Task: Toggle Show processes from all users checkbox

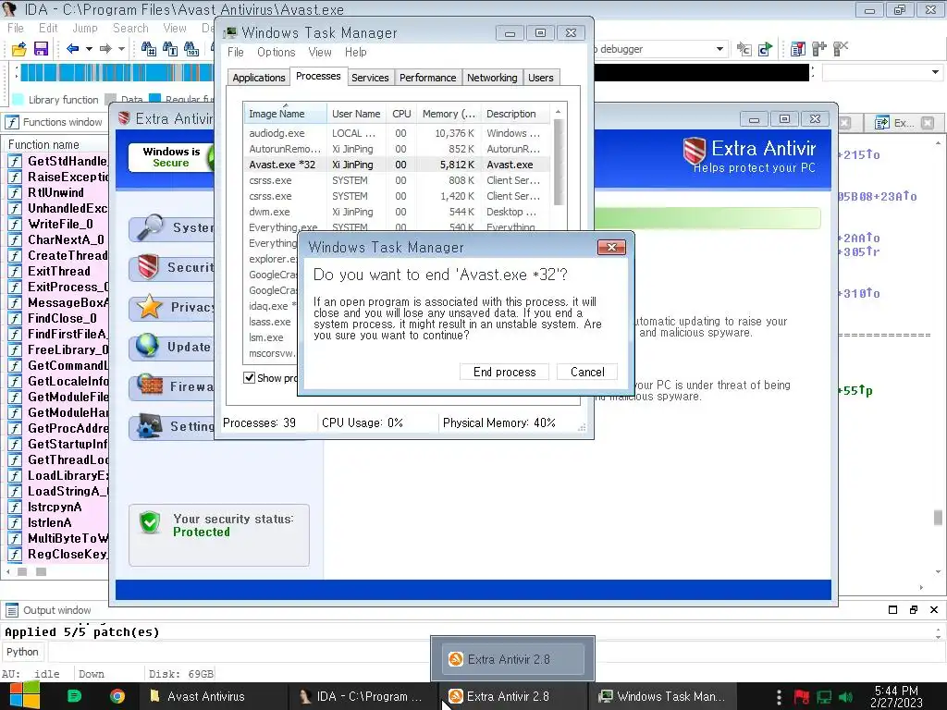Action: point(249,378)
